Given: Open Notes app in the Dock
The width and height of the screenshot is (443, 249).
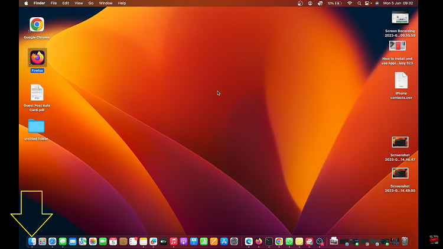Looking at the screenshot, I should pyautogui.click(x=144, y=241).
